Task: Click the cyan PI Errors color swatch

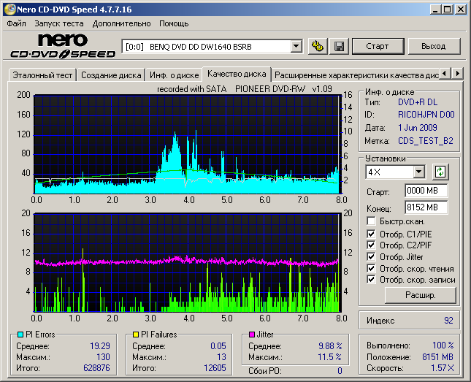Action: point(20,335)
